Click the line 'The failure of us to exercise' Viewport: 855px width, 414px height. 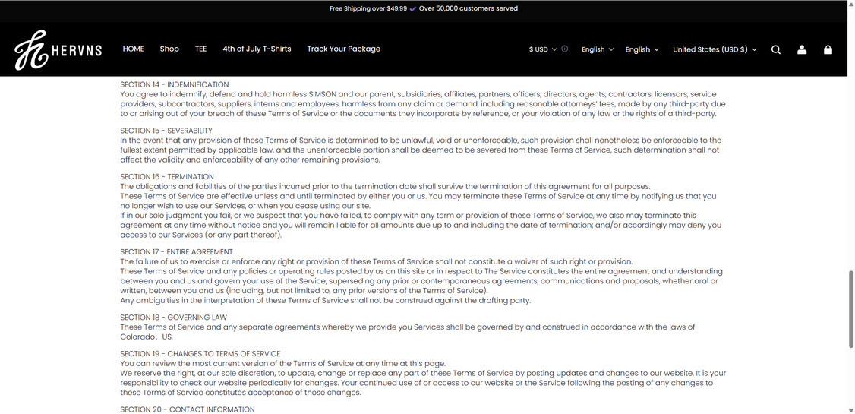point(376,262)
